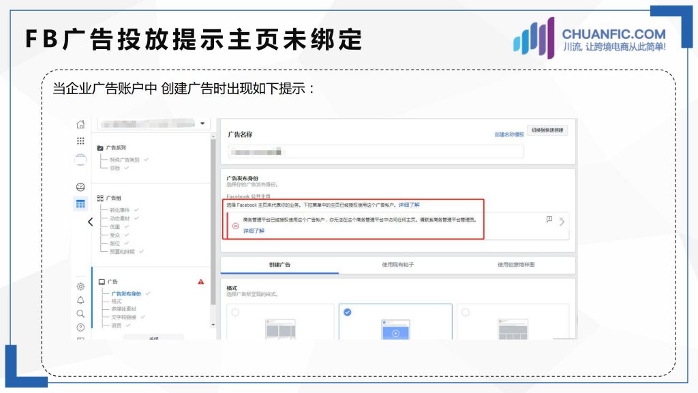Image resolution: width=698 pixels, height=393 pixels.
Task: Select the 广告组 ad set section
Action: pos(113,198)
